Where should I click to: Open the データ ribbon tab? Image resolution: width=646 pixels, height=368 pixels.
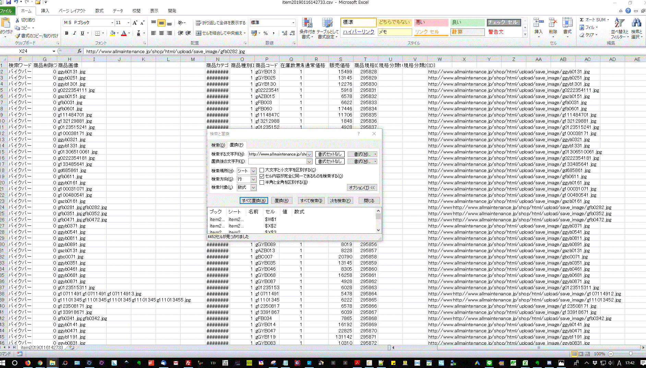[118, 11]
